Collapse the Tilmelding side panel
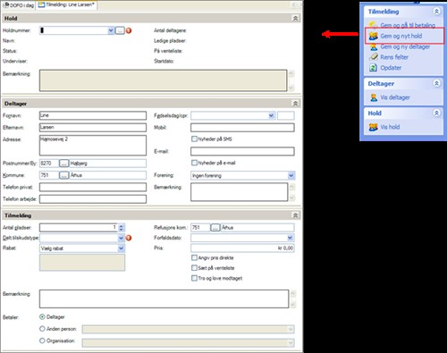 pos(436,12)
